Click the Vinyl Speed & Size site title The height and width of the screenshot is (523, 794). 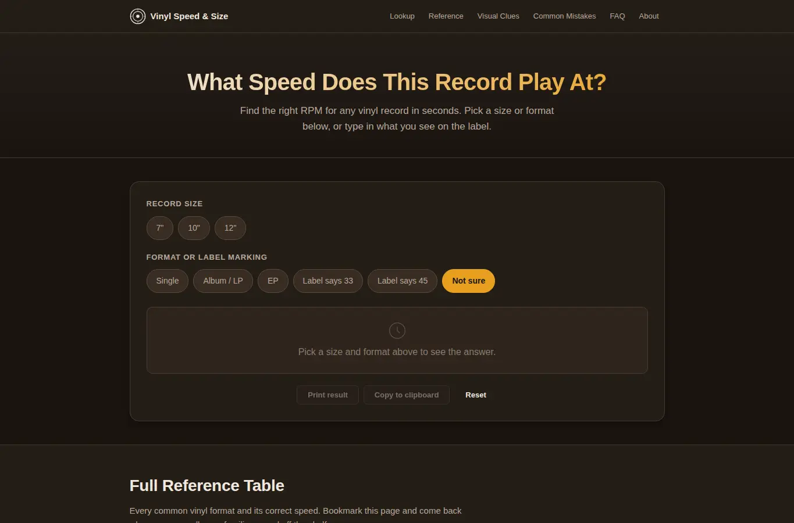pos(189,16)
